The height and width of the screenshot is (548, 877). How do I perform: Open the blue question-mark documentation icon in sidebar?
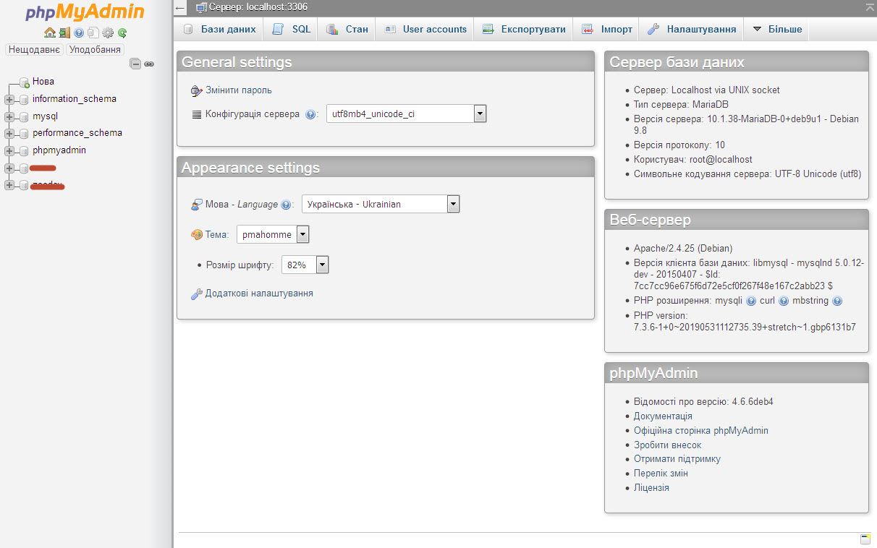point(79,33)
